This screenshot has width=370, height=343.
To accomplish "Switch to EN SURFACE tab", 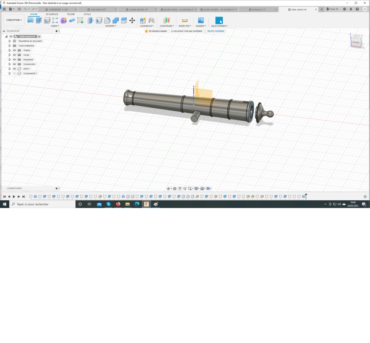I will pos(52,14).
